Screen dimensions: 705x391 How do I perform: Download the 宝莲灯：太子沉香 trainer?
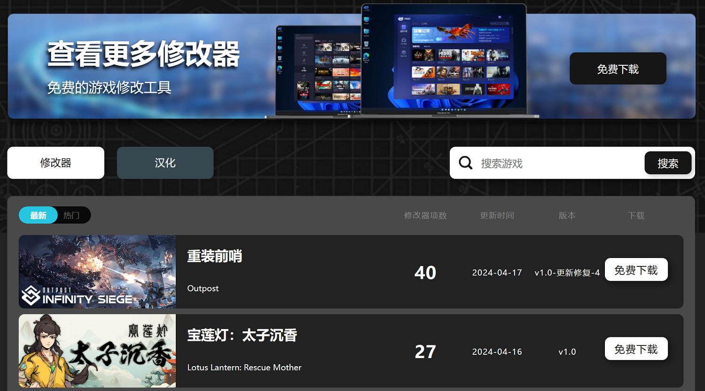[x=636, y=348]
